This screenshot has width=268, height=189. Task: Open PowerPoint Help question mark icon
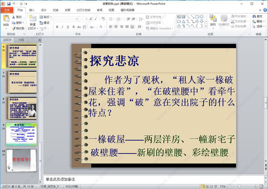pyautogui.click(x=265, y=10)
